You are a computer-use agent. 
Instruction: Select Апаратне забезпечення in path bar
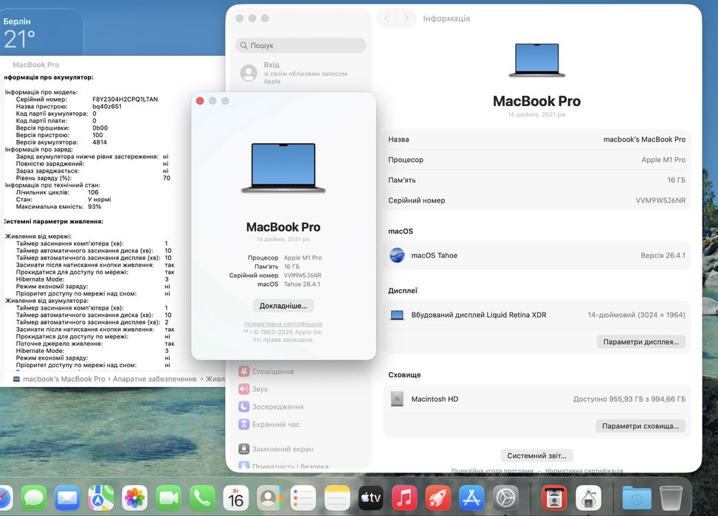(155, 379)
